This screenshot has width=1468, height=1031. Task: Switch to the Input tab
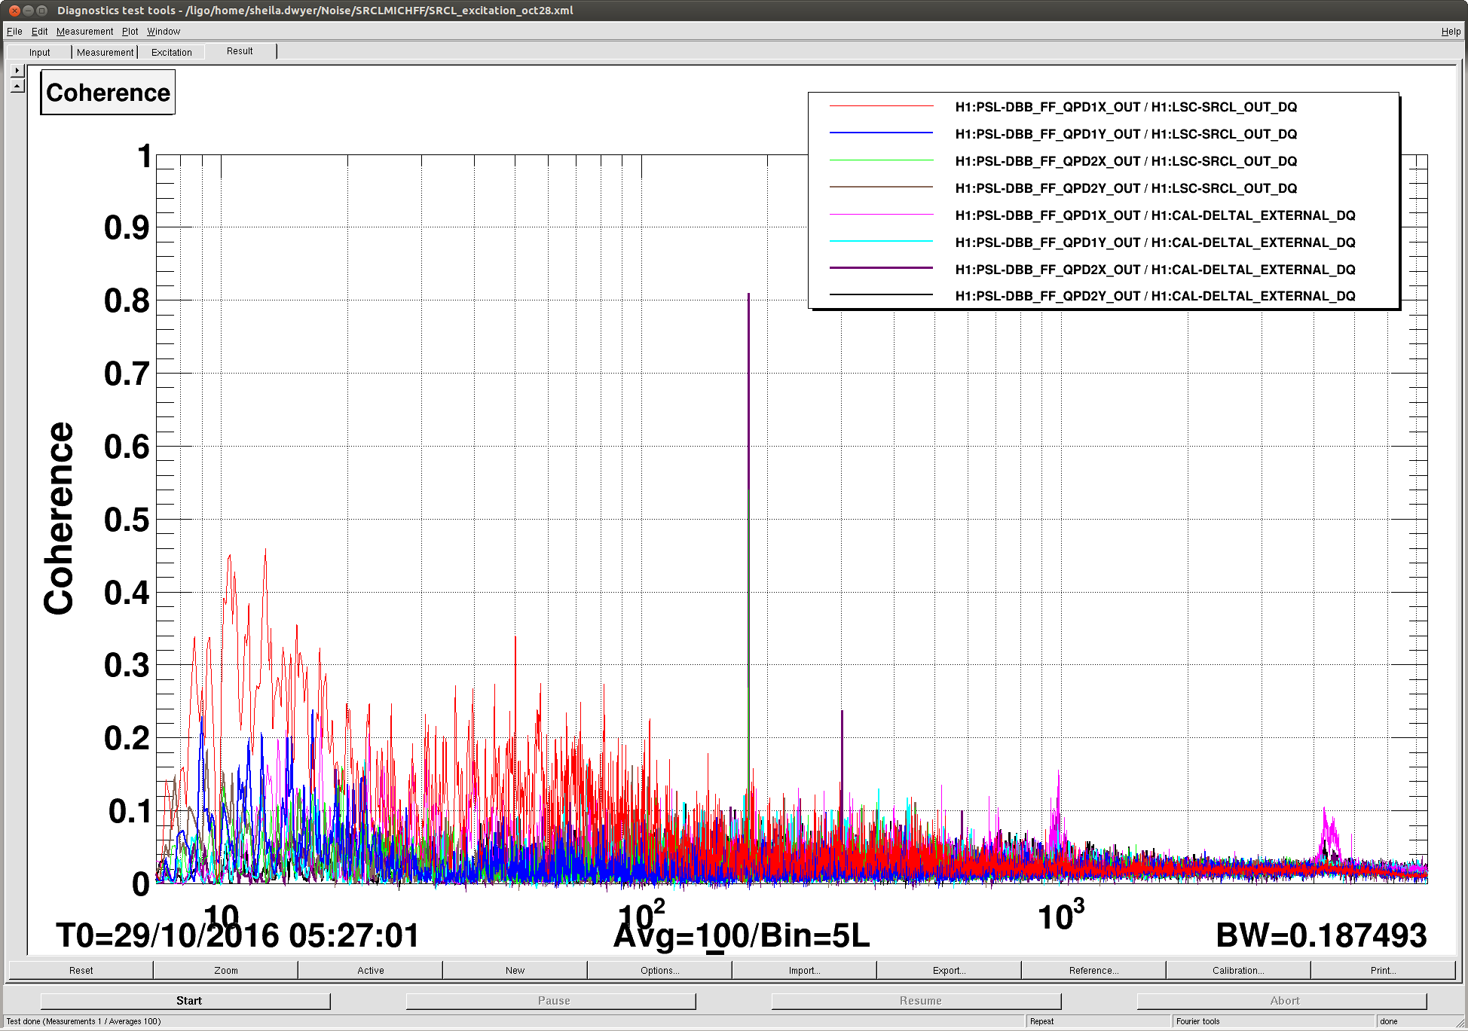[x=39, y=52]
